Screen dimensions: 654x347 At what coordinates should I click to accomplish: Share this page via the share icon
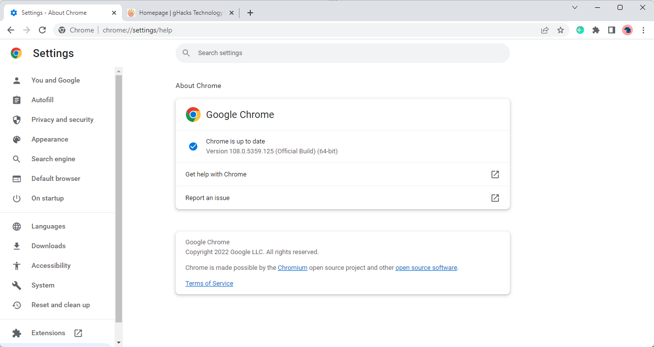(545, 30)
